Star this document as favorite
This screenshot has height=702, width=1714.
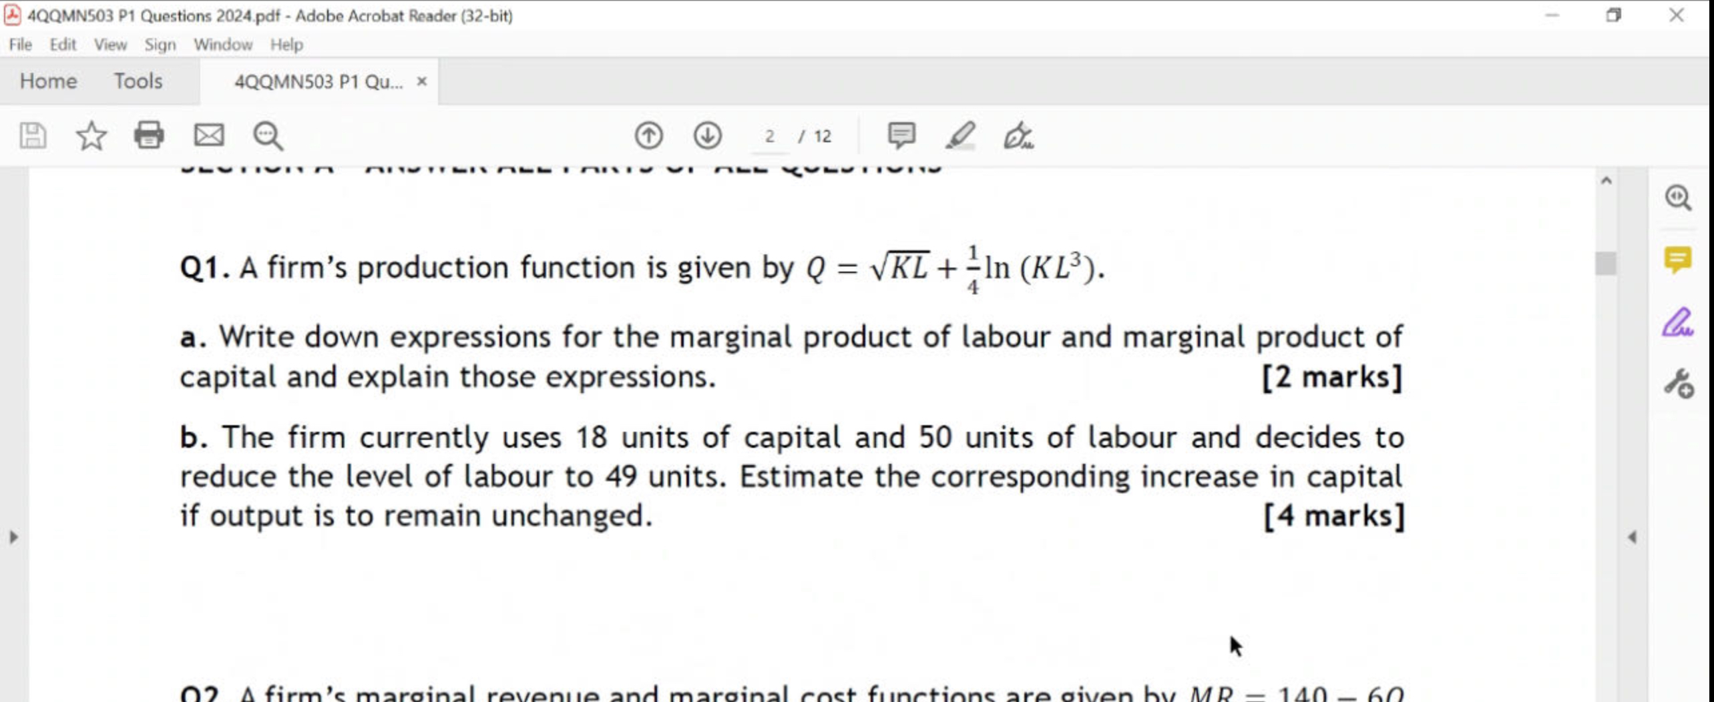pyautogui.click(x=91, y=136)
